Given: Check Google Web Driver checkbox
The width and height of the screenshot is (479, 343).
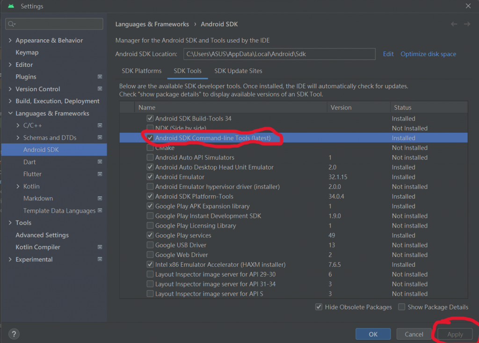Looking at the screenshot, I should click(x=150, y=255).
